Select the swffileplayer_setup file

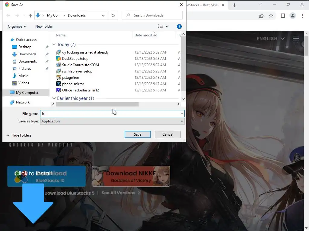pos(77,71)
